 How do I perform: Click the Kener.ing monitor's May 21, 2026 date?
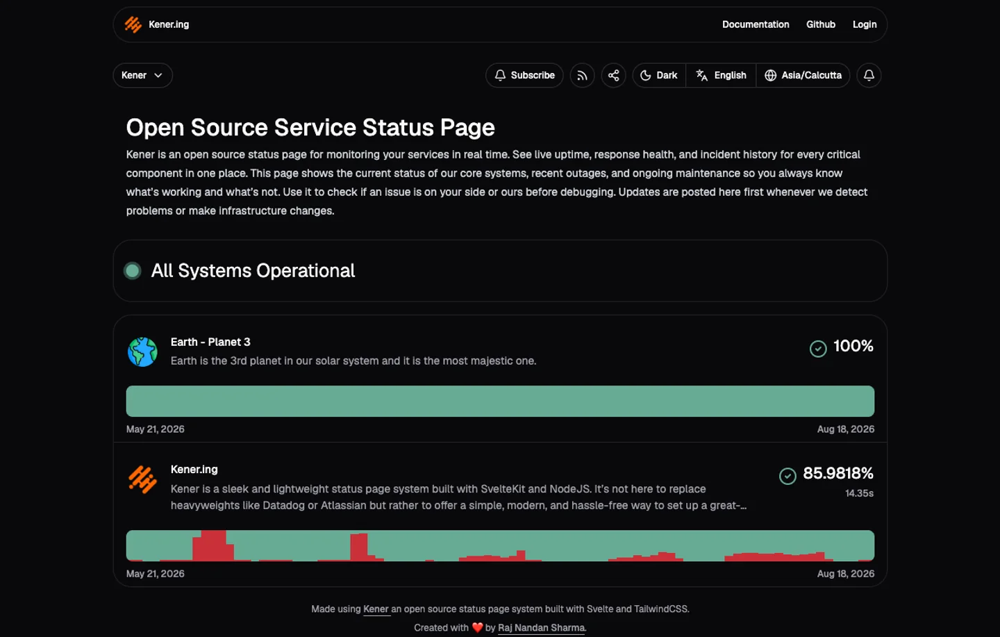click(x=156, y=574)
